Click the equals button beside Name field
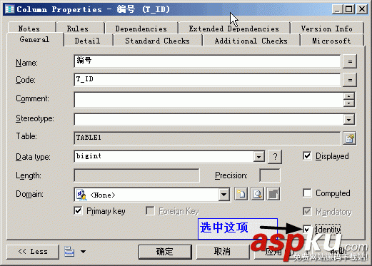 (x=350, y=61)
